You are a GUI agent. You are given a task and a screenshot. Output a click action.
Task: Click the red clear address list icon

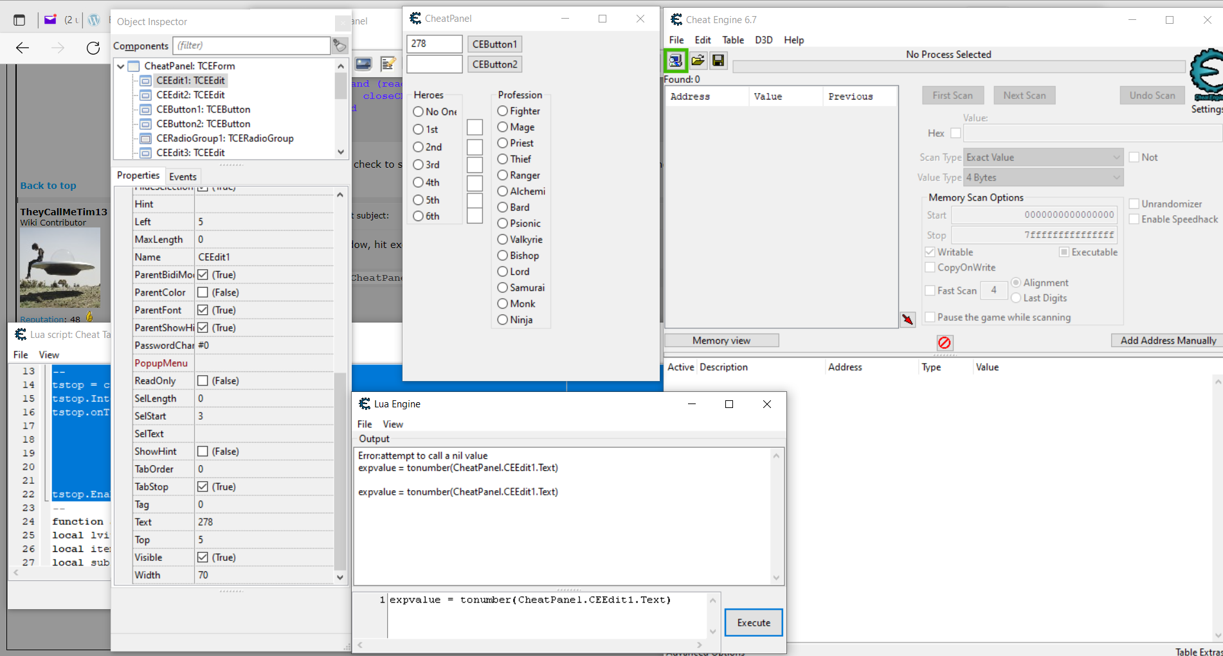pos(944,342)
